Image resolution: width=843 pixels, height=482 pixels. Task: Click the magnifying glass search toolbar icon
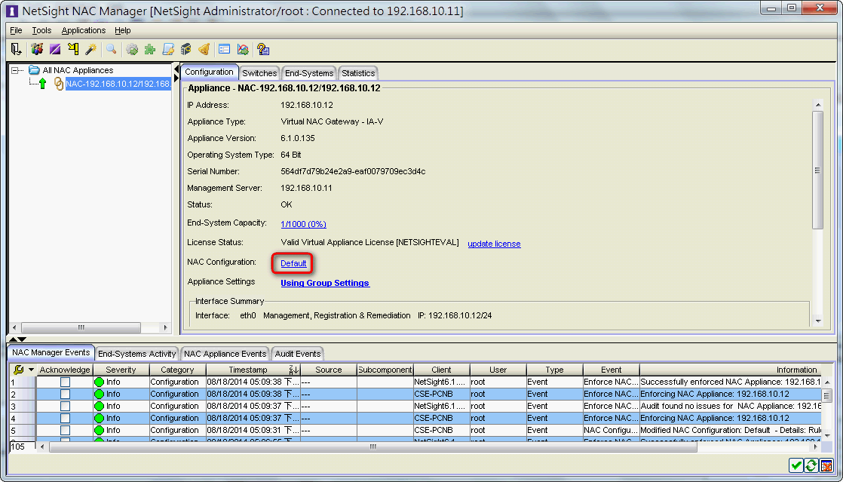pos(112,50)
